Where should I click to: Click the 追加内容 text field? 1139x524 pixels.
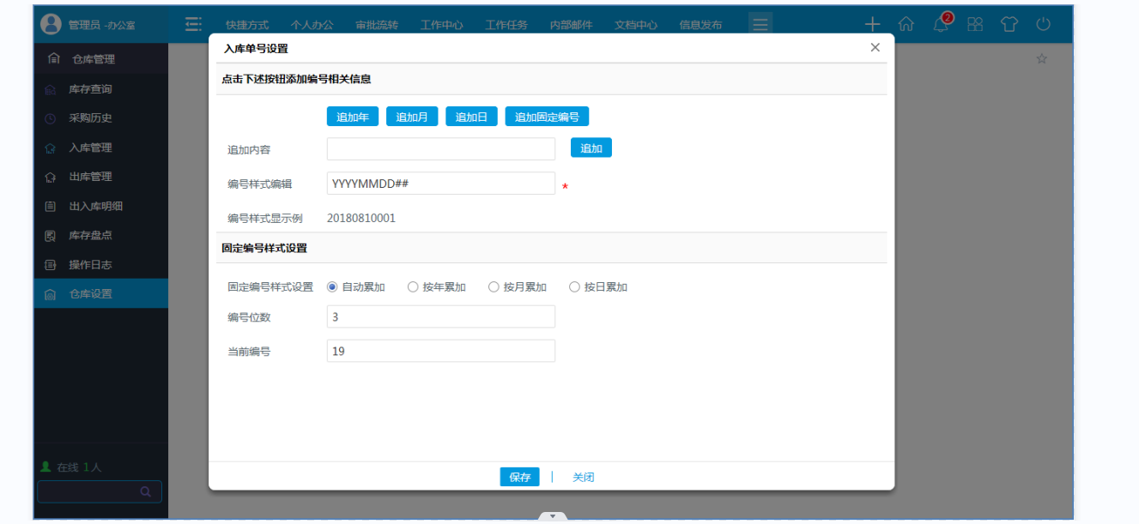click(440, 149)
